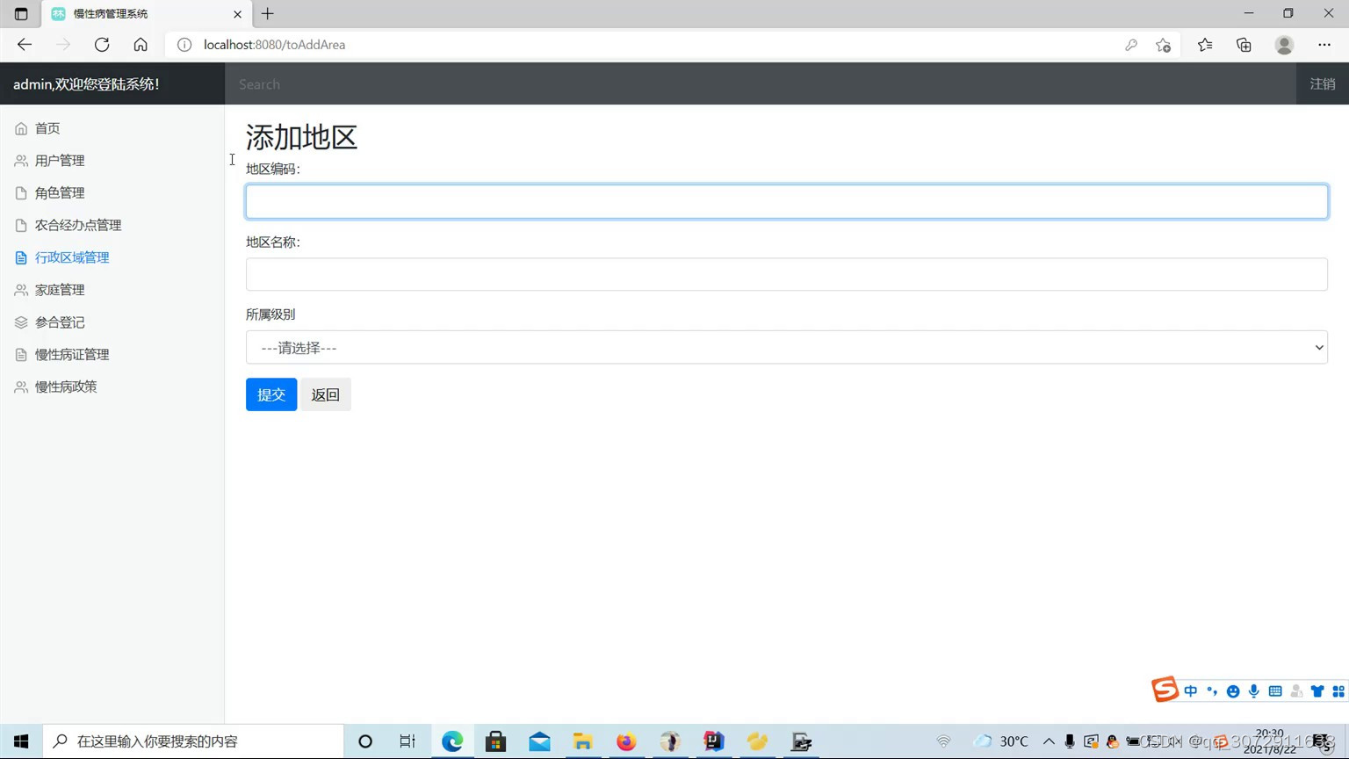
Task: Click the layers icon beside 参合登记
Action: [x=21, y=322]
